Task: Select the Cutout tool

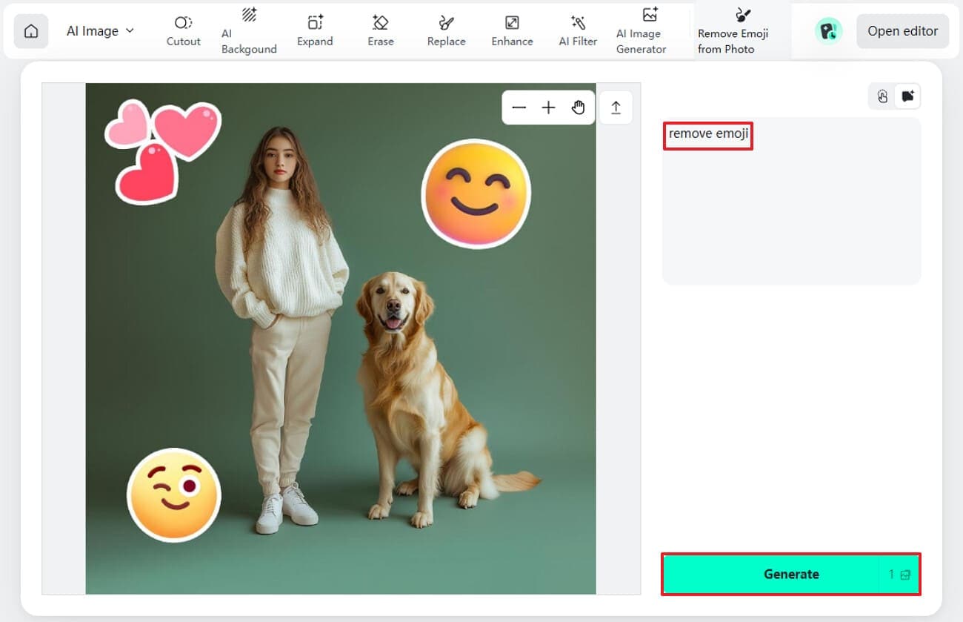Action: pos(183,31)
